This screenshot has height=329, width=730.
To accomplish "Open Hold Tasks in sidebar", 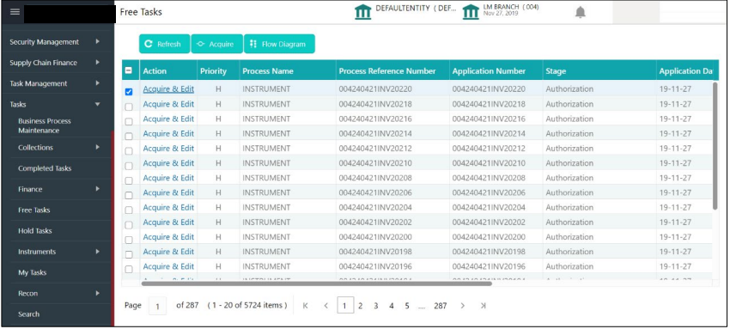I will point(35,231).
